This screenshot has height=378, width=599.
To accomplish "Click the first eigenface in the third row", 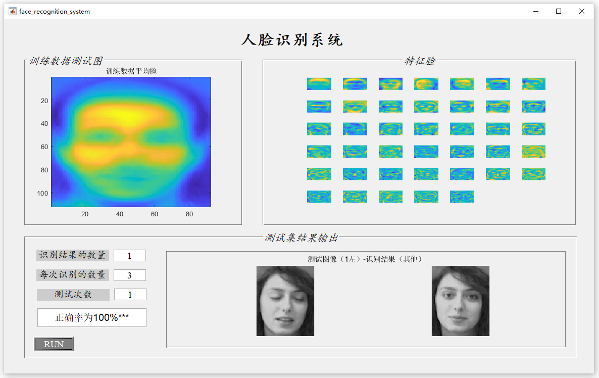I will (x=319, y=129).
